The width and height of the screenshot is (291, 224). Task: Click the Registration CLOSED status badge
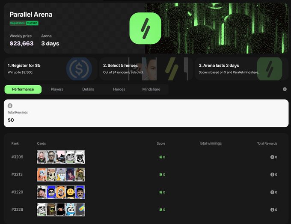[x=24, y=23]
